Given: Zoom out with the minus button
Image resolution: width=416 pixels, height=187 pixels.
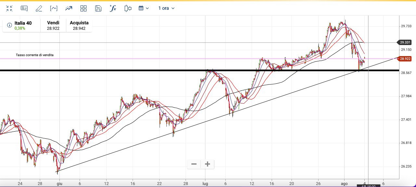Looking at the screenshot, I should (x=194, y=164).
